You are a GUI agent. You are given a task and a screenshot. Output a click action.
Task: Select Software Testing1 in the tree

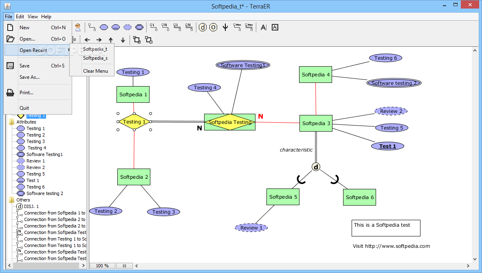coord(44,154)
